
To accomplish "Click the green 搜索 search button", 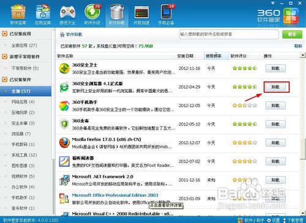I will [x=292, y=34].
